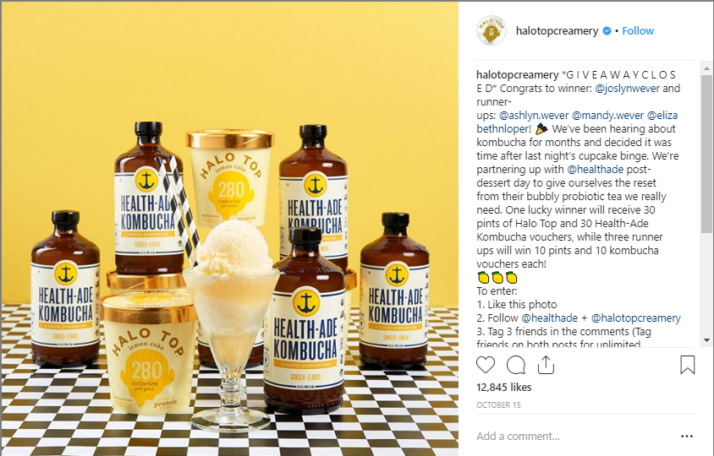Open comments with the speech bubble icon
The width and height of the screenshot is (714, 456).
coord(516,365)
